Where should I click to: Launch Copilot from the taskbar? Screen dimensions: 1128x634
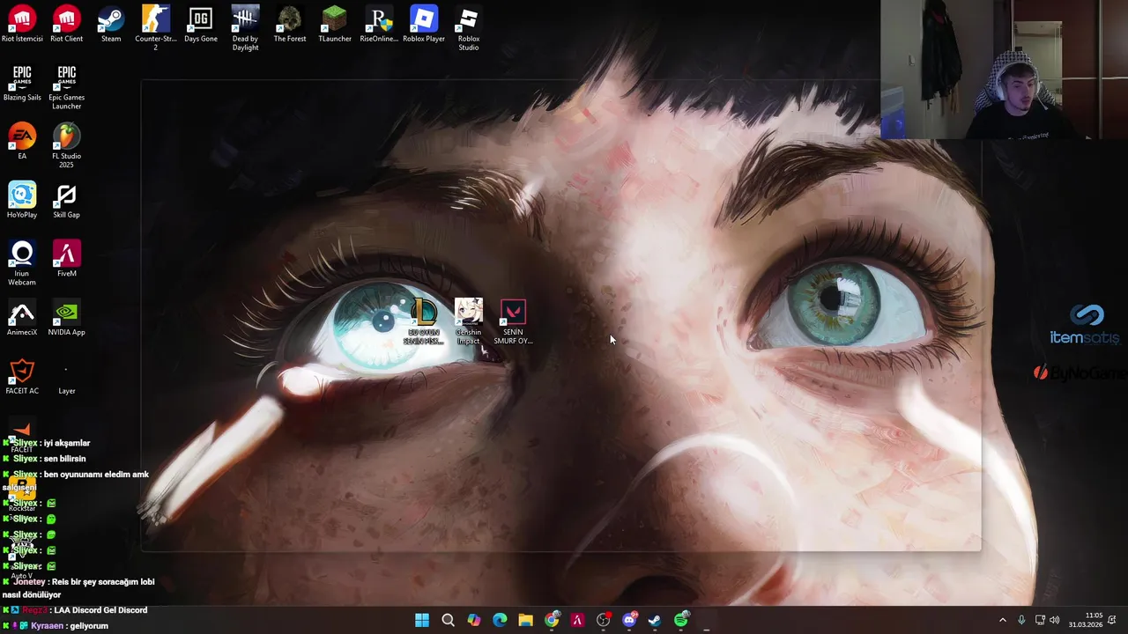[x=474, y=620]
